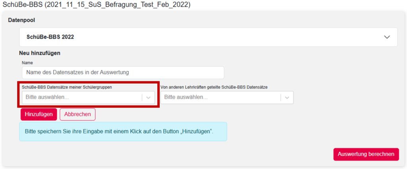Click the blue info message about saving

123,131
